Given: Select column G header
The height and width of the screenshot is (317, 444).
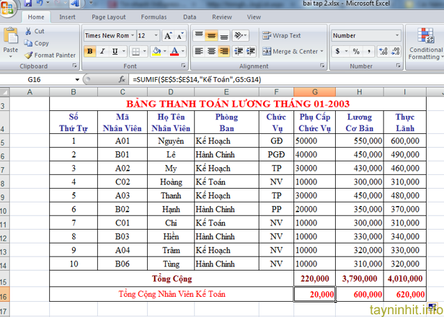Looking at the screenshot, I should click(x=315, y=92).
